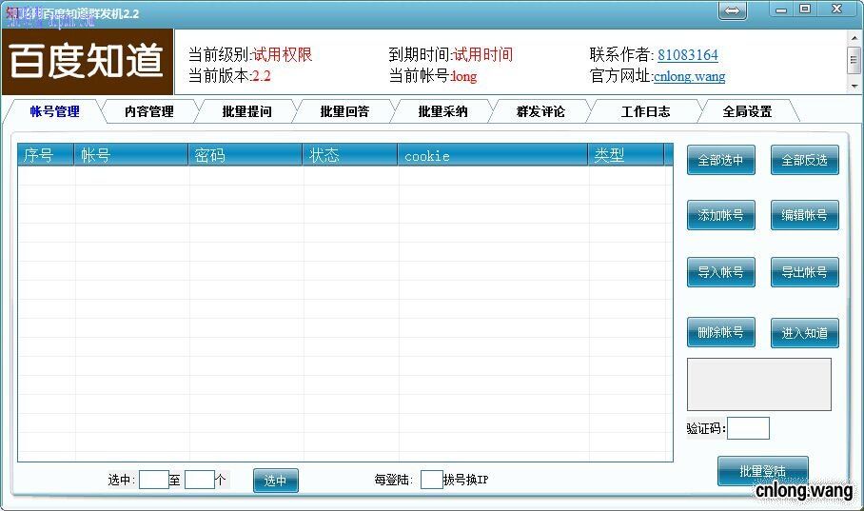Click the 全部选中 button

(x=720, y=160)
